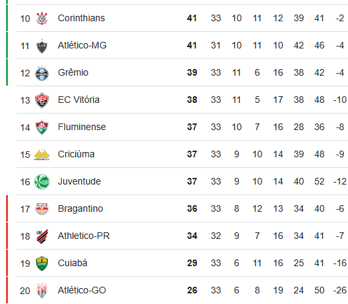Click the Juventude club crest

pyautogui.click(x=42, y=182)
